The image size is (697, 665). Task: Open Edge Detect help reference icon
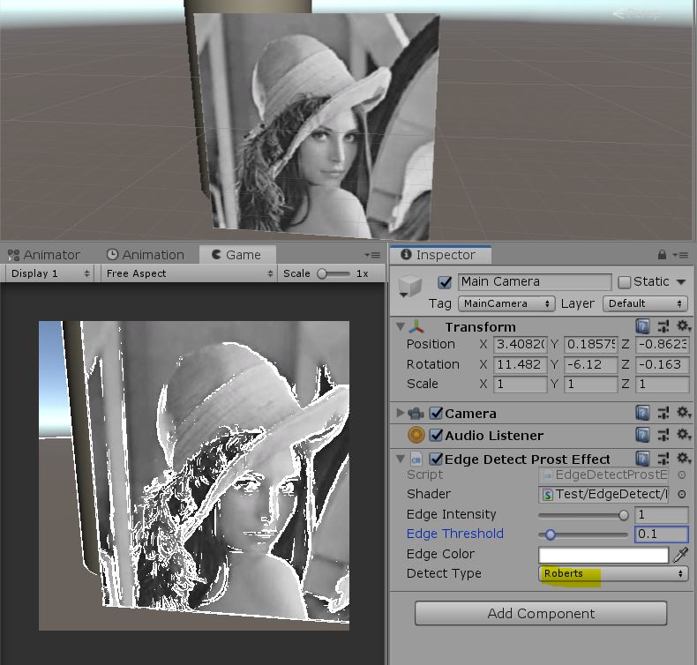pos(642,459)
